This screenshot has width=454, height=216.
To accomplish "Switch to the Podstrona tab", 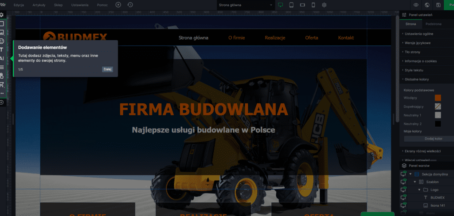I will [x=433, y=24].
